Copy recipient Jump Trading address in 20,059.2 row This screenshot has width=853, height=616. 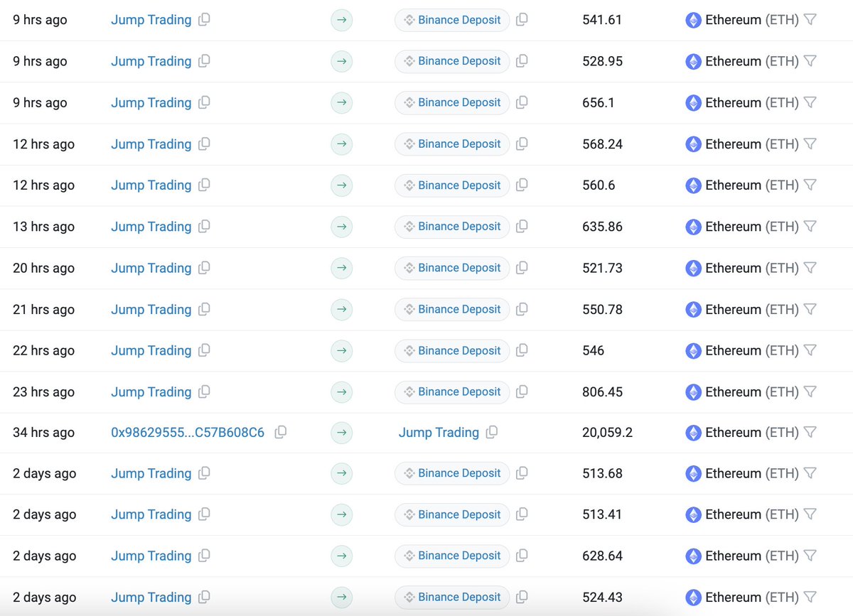click(x=492, y=432)
